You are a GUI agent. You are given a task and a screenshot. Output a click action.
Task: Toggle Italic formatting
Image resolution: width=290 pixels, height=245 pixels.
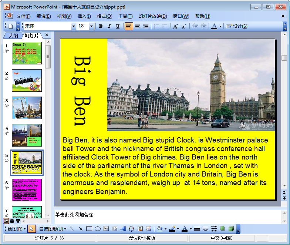[109, 26]
